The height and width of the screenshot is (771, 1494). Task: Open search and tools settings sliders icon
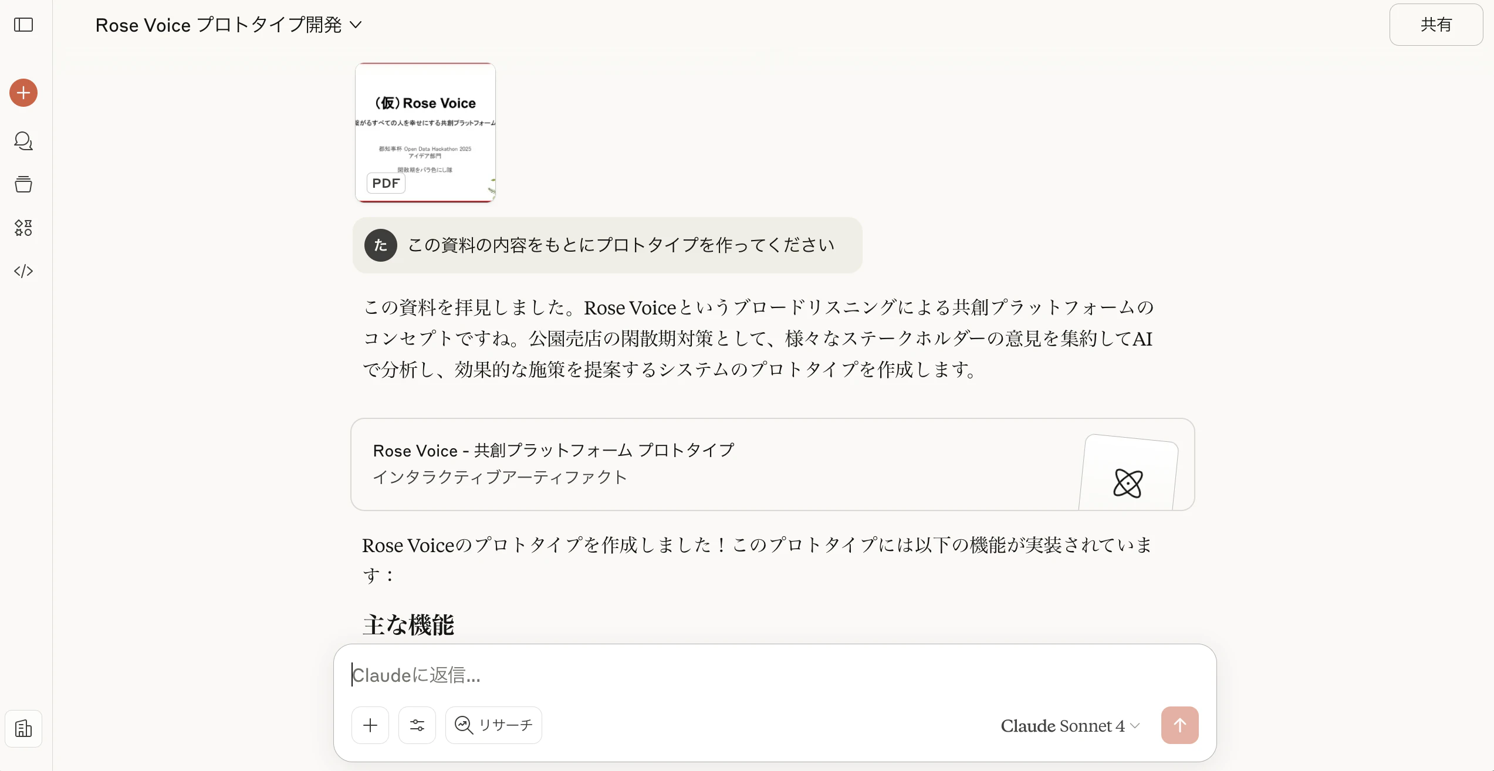417,725
